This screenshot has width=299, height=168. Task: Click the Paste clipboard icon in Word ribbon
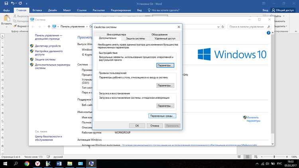pyautogui.click(x=7, y=18)
